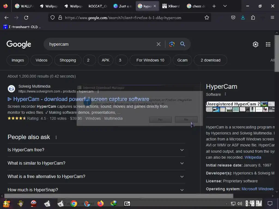Image resolution: width=279 pixels, height=209 pixels.
Task: Bookmark this page with the star
Action: (x=207, y=18)
